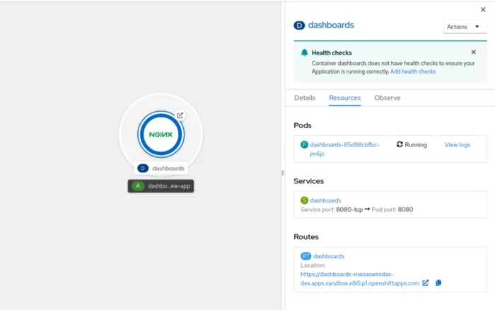Click the Routes section heading
495x310 pixels.
point(306,236)
